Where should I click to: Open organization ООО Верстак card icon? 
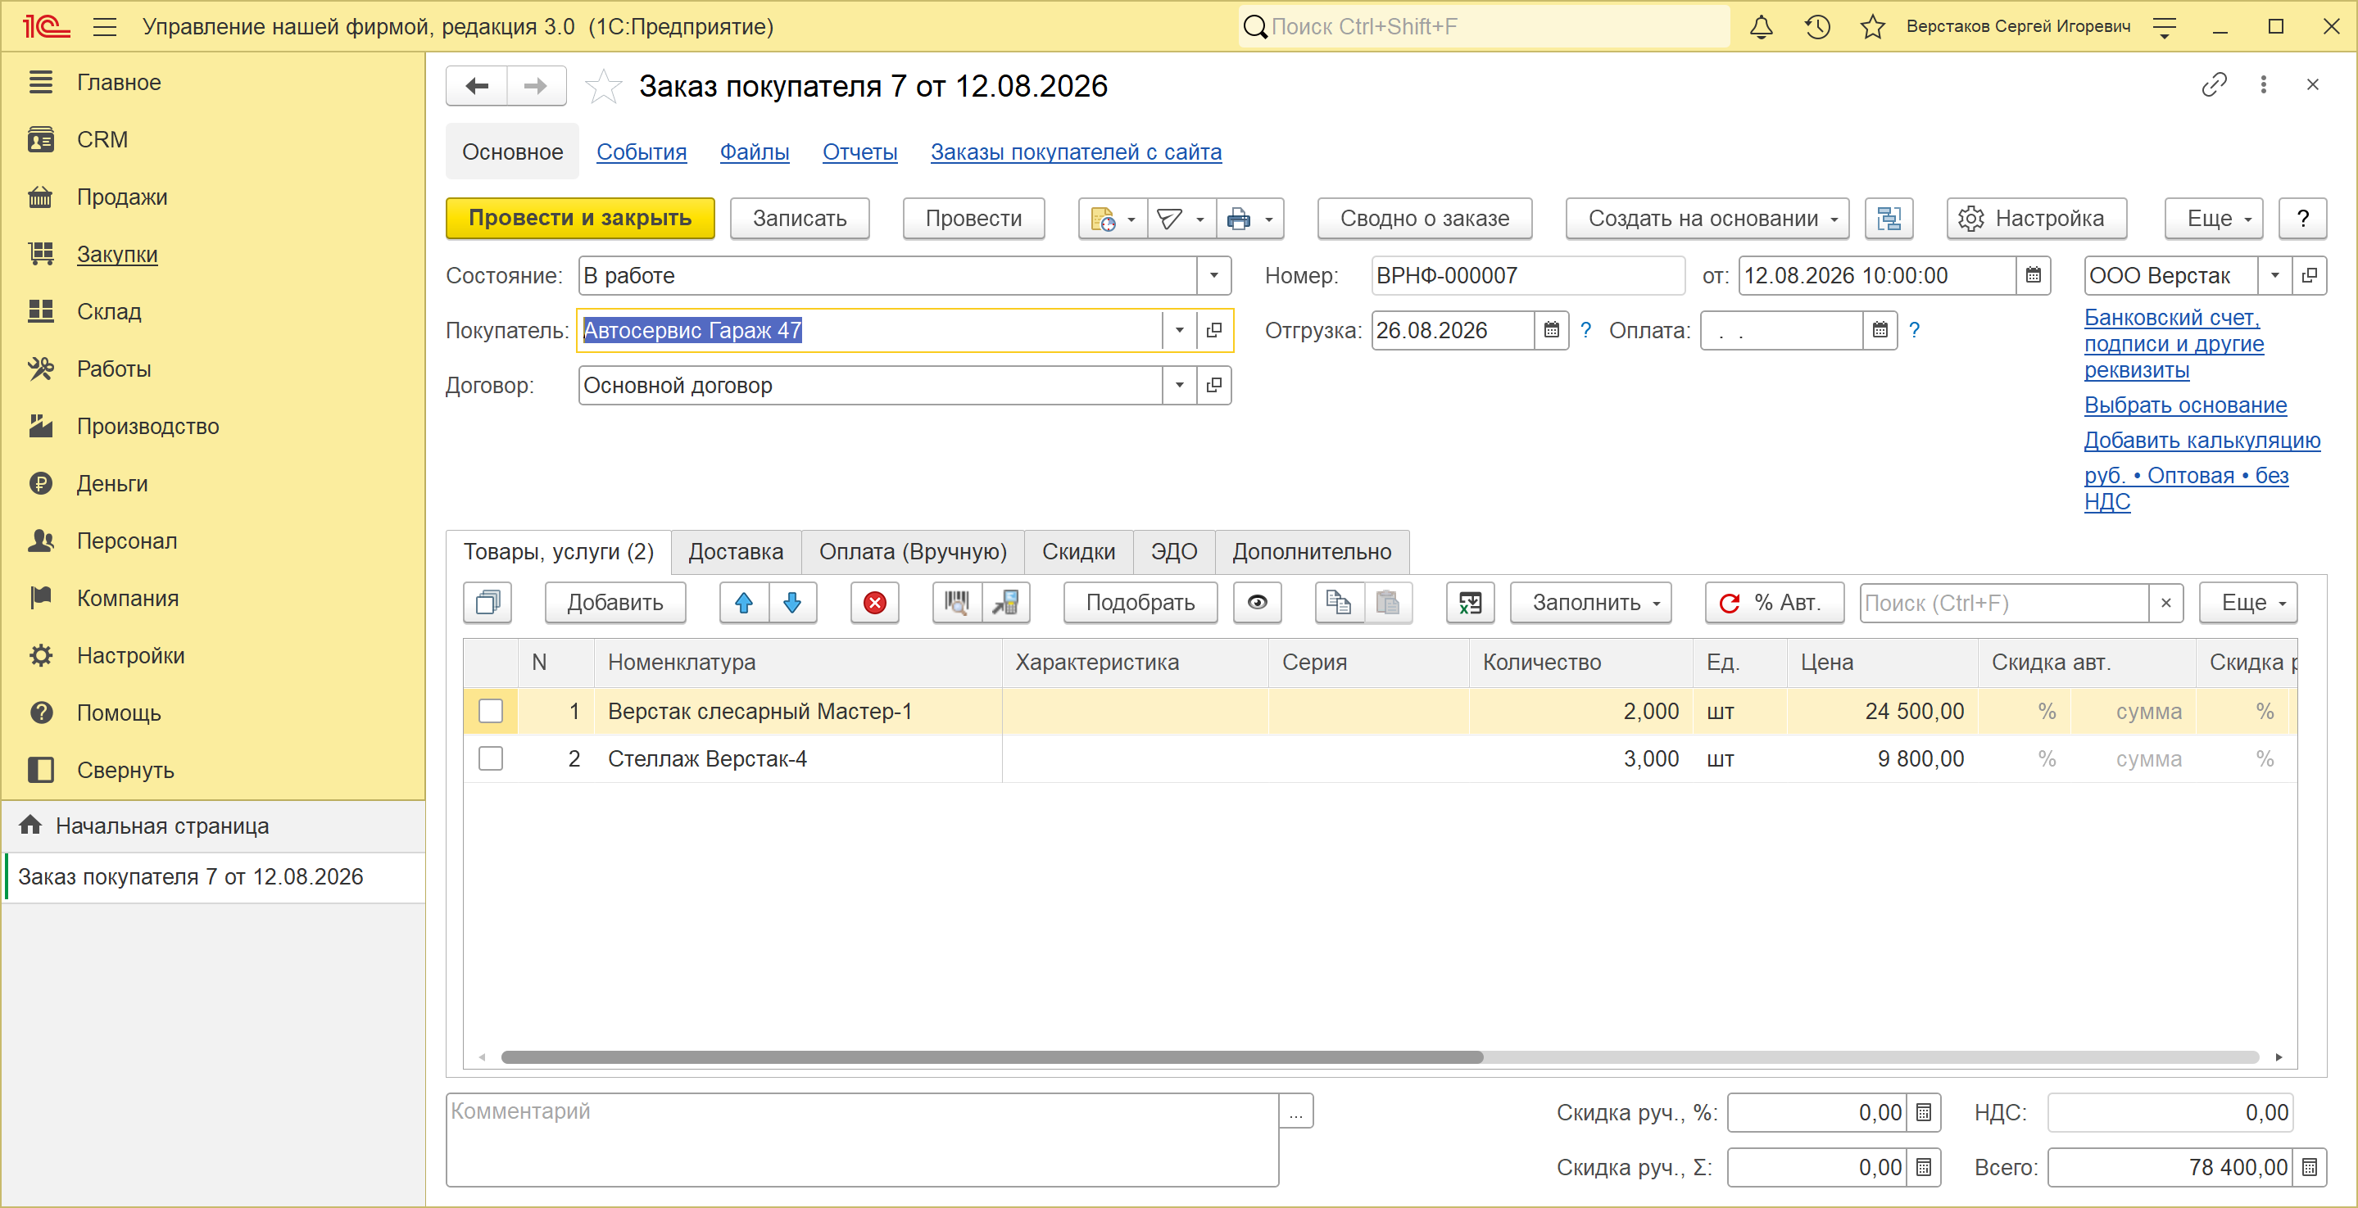coord(2310,275)
